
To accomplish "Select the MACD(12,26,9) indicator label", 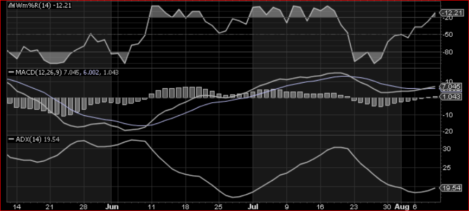I will (x=38, y=72).
